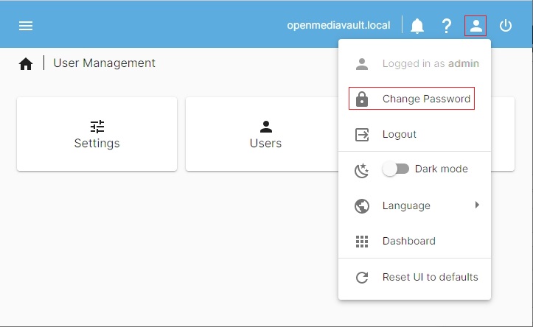
Task: Click the Reset UI refresh icon
Action: (x=362, y=278)
